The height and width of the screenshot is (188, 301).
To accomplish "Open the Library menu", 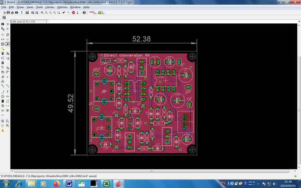I will pos(50,7).
